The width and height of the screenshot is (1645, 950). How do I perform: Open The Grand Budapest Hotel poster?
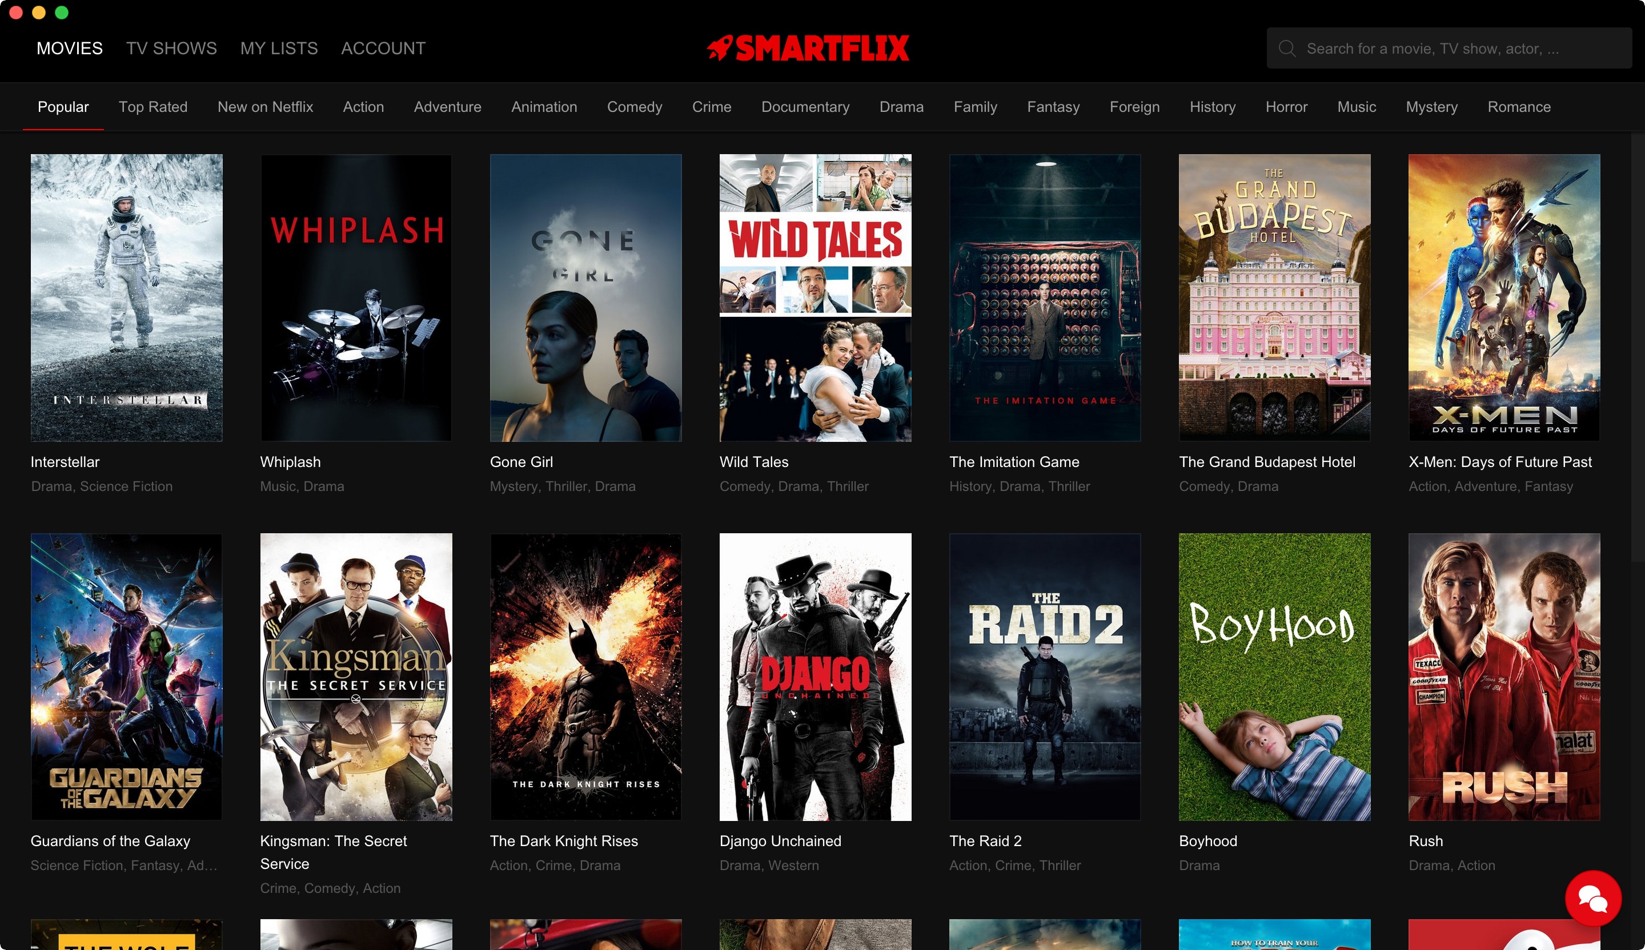[1275, 297]
